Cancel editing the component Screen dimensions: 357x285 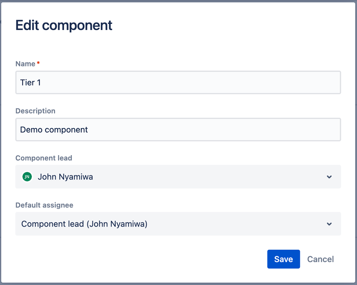point(320,259)
